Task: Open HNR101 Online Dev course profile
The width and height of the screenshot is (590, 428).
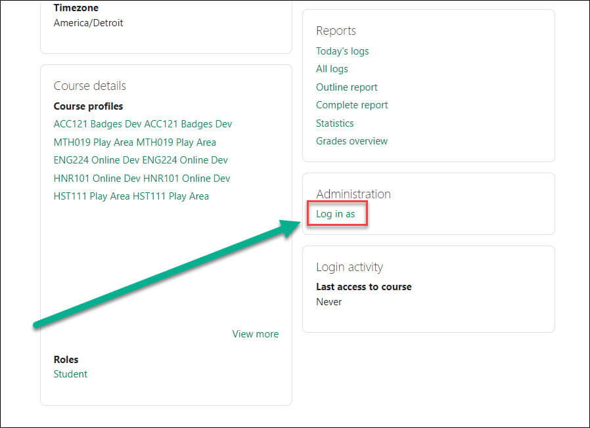Action: (142, 179)
